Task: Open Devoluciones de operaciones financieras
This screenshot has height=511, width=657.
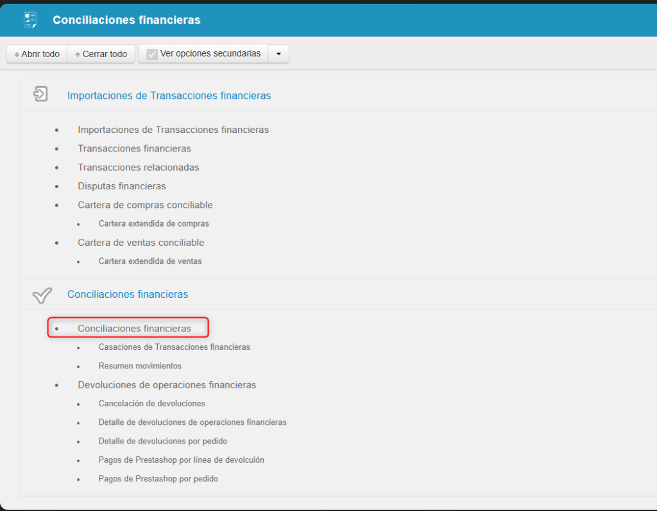Action: click(x=167, y=385)
